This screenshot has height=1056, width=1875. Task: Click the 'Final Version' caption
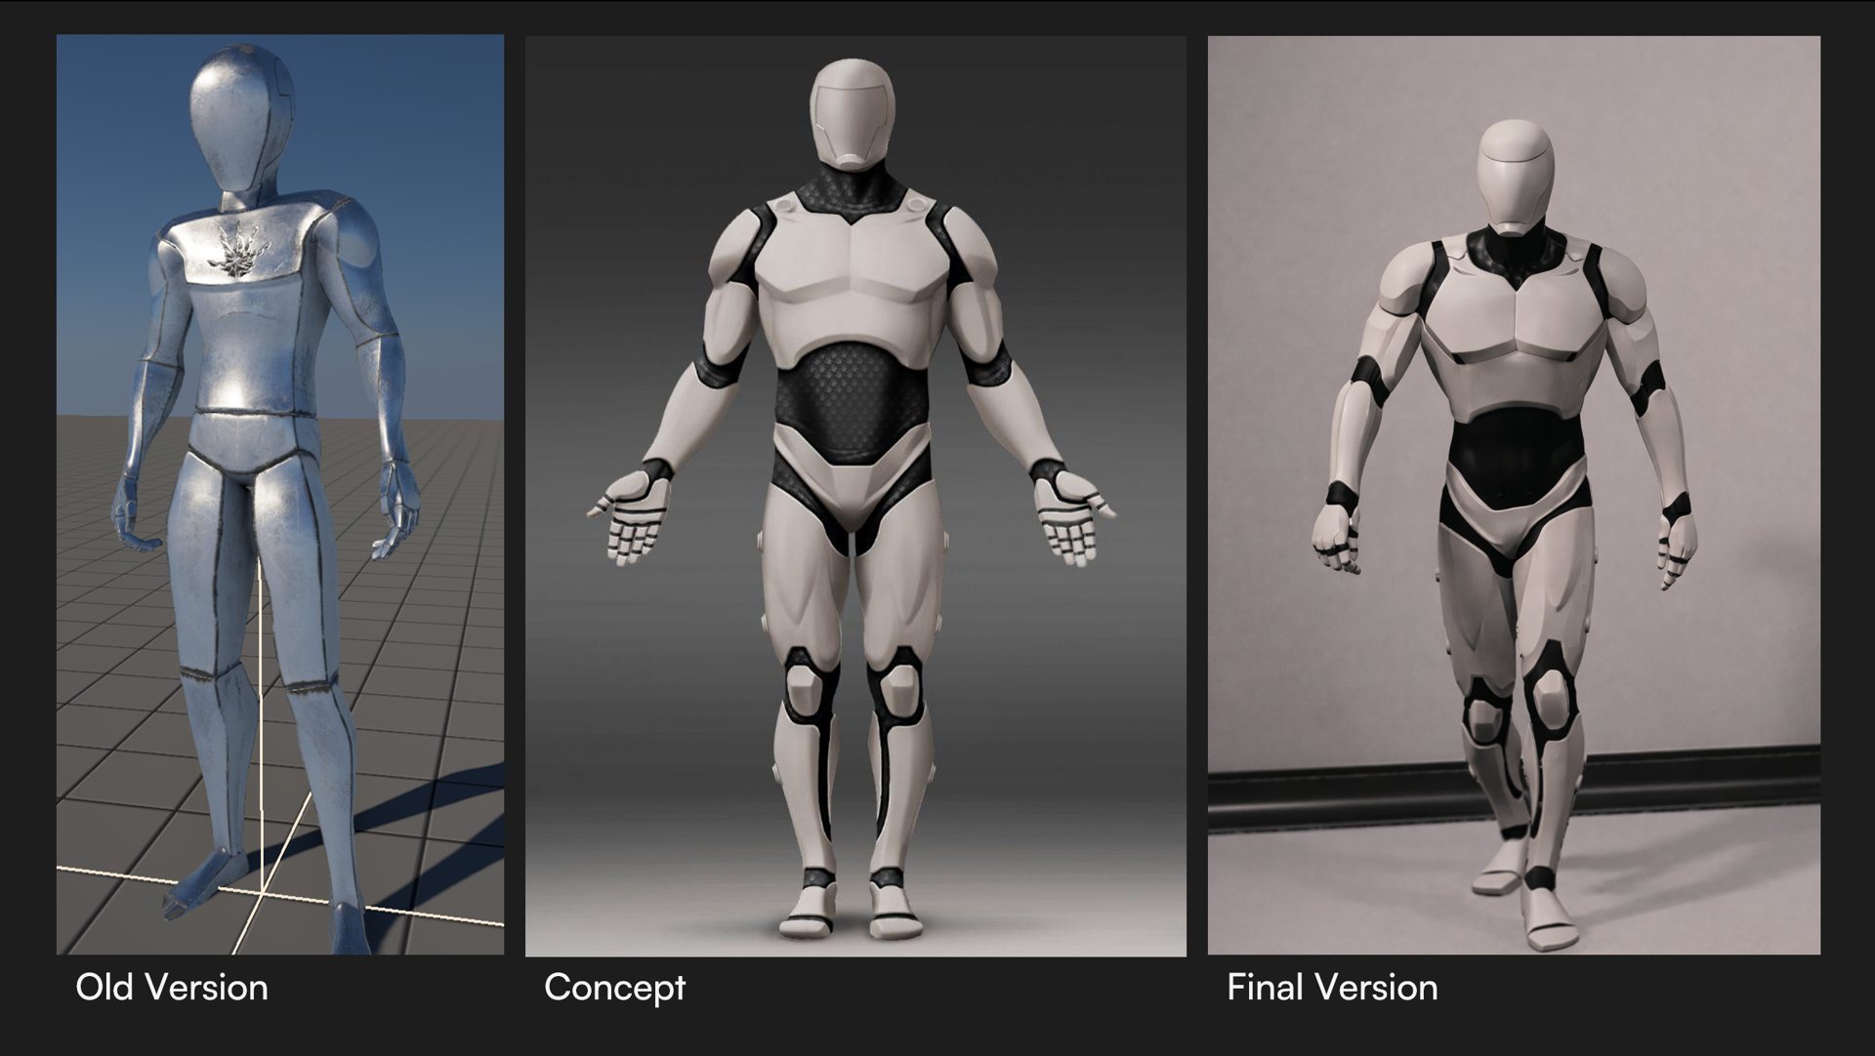[x=1332, y=988]
